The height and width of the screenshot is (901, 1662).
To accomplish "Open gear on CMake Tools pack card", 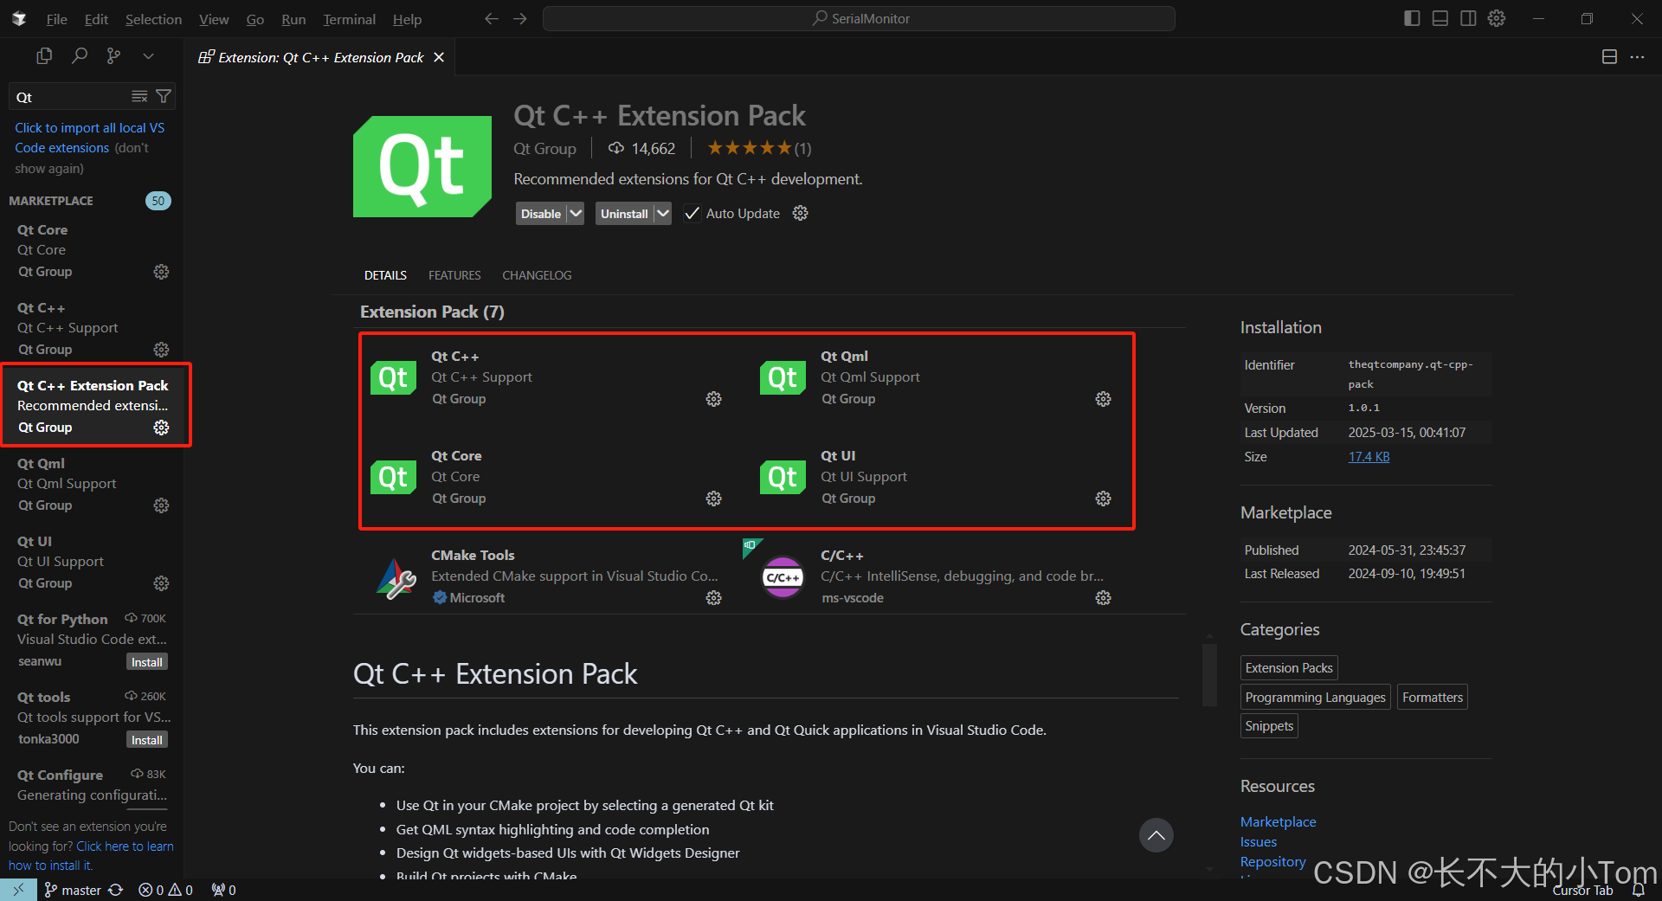I will [713, 598].
